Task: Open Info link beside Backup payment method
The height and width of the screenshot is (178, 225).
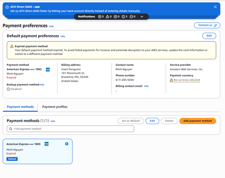Action: tap(42, 85)
